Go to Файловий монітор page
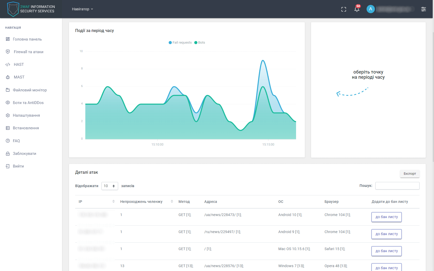This screenshot has width=434, height=271. 30,90
